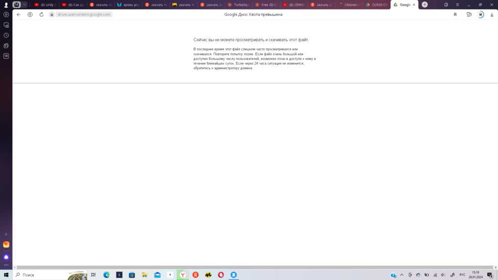The height and width of the screenshot is (280, 498).
Task: Launch the Alice assistant purple icon
Action: pyautogui.click(x=6, y=257)
